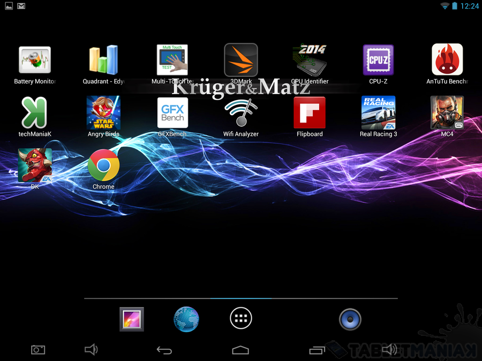Open the all apps drawer
The image size is (482, 361).
tap(241, 318)
